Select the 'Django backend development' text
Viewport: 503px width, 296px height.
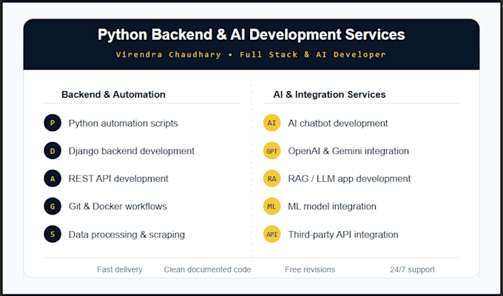point(132,151)
